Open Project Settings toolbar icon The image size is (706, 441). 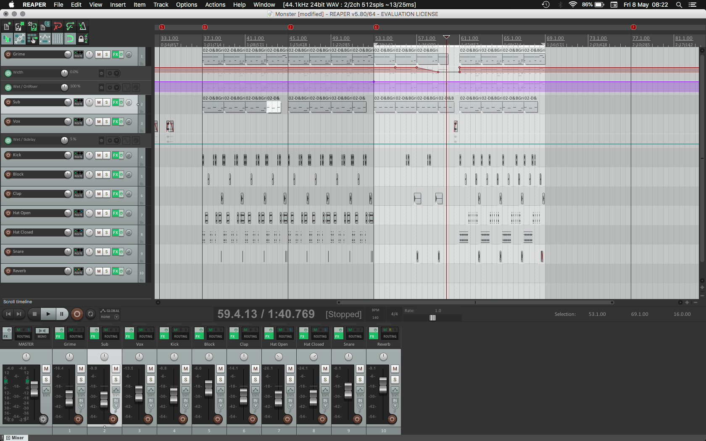point(45,26)
